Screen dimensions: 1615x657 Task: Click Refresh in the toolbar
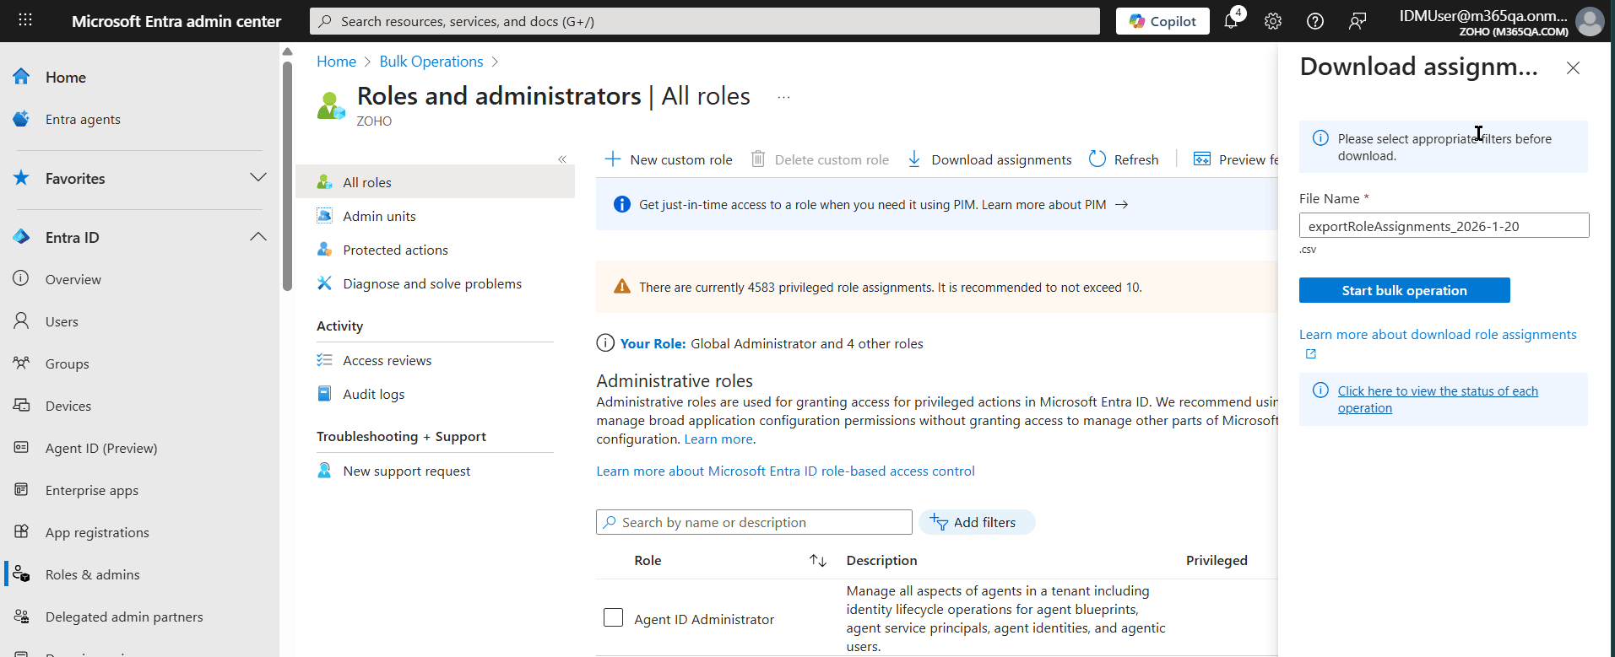click(1124, 159)
